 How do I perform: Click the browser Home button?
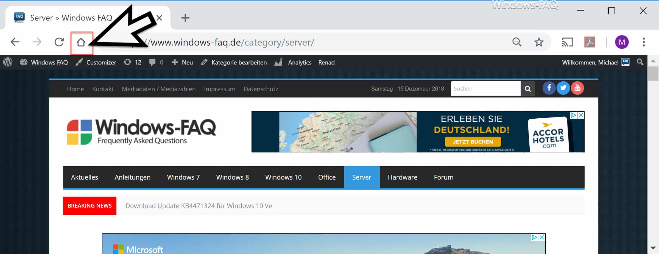coord(81,42)
